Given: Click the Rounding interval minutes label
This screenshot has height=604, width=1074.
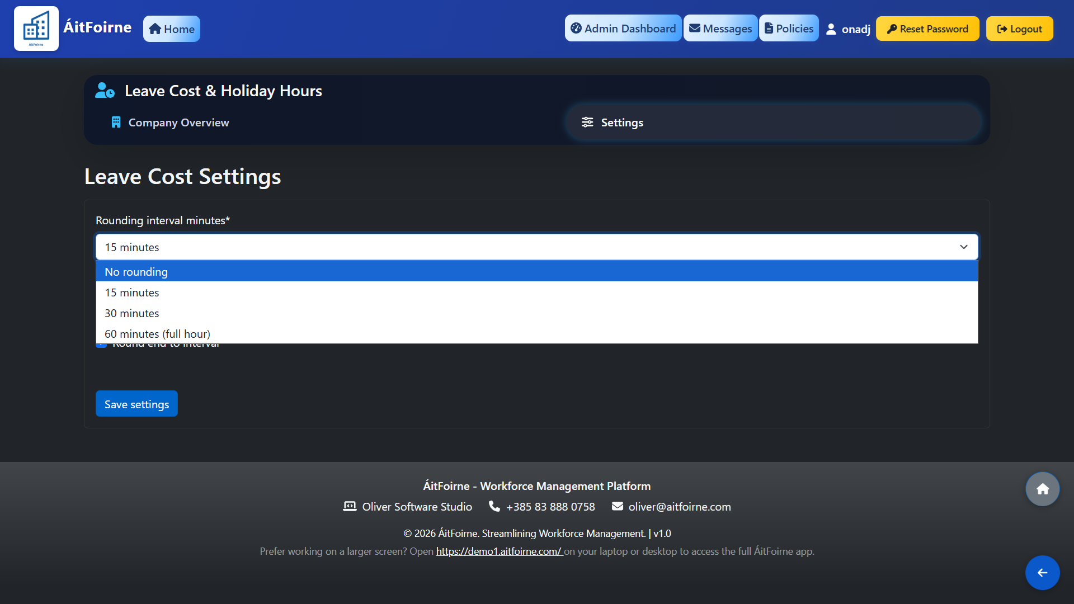Looking at the screenshot, I should click(163, 220).
